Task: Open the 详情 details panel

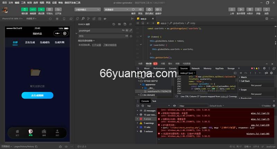Action: (x=258, y=9)
